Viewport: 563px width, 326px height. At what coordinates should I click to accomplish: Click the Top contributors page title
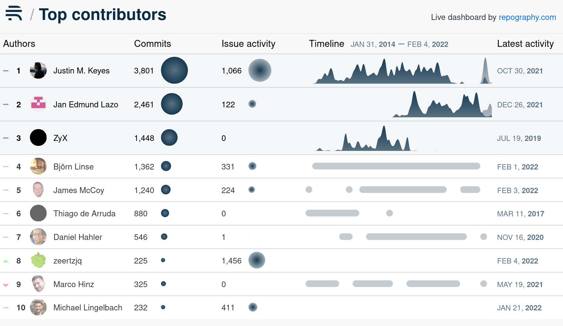click(102, 15)
